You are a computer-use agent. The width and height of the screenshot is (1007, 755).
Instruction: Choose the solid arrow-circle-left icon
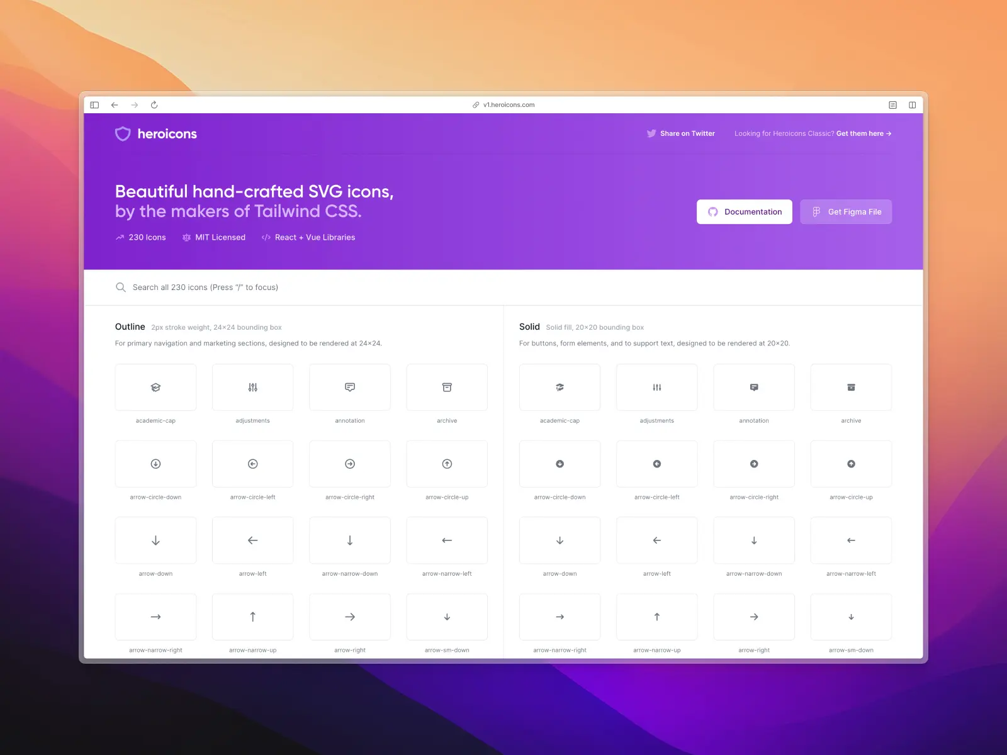tap(656, 464)
